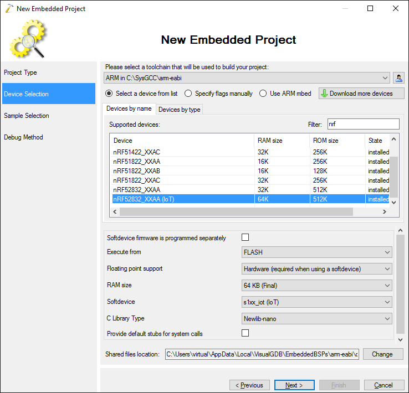The width and height of the screenshot is (409, 393).
Task: Open the RAM size '64 KB (Final)' dropdown
Action: click(x=316, y=286)
